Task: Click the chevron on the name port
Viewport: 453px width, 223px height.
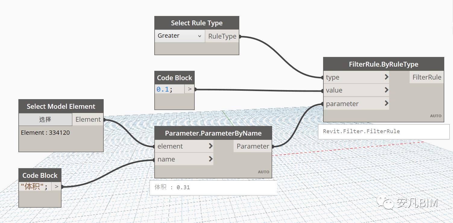Action: pyautogui.click(x=211, y=159)
